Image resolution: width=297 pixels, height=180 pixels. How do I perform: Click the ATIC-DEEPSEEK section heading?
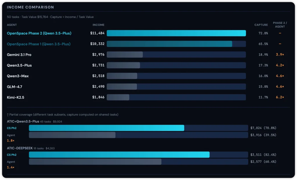tap(19, 148)
